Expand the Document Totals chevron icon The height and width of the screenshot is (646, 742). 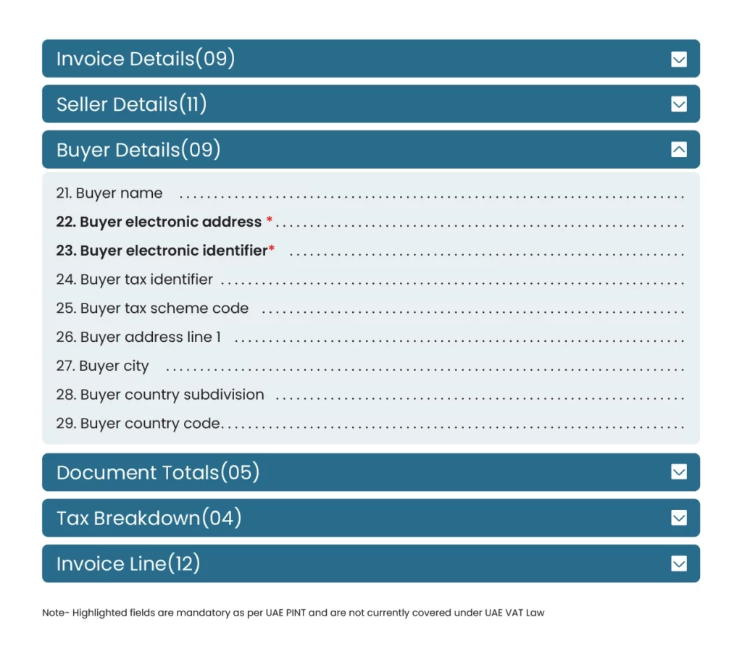(x=679, y=472)
